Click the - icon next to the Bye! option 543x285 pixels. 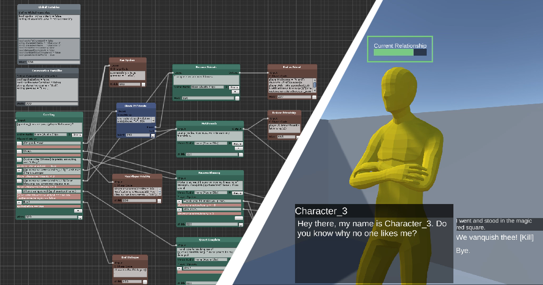19,202
